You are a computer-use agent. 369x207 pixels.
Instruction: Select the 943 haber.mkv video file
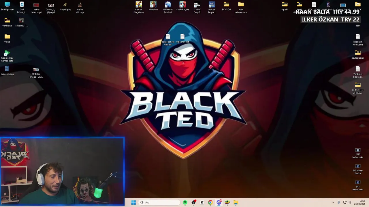tap(358, 185)
